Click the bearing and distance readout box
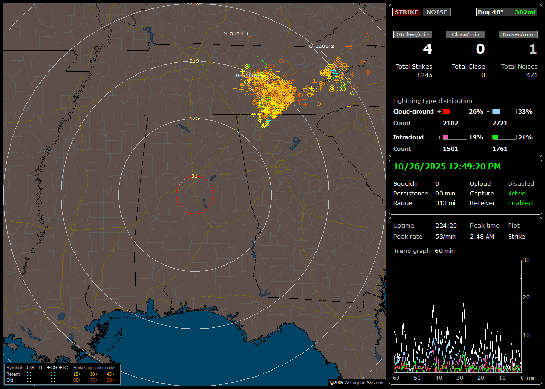Screen dimensions: 545x389 (507, 12)
